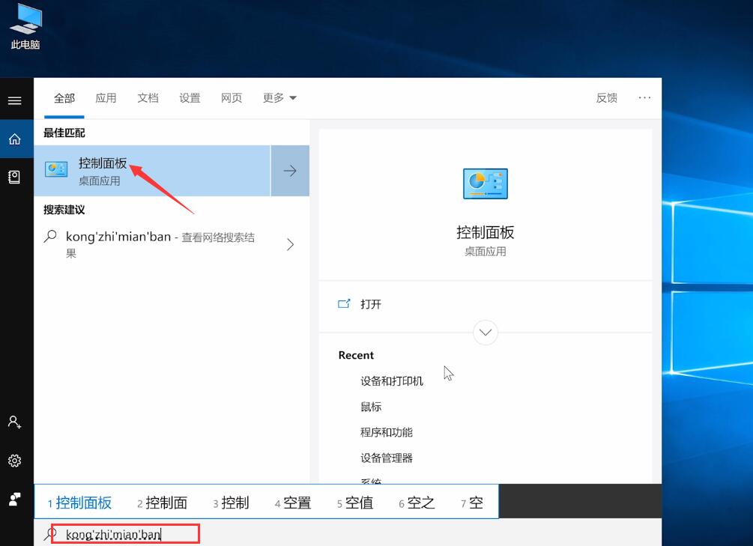753x546 pixels.
Task: Expand the chevron below 打开
Action: point(486,332)
